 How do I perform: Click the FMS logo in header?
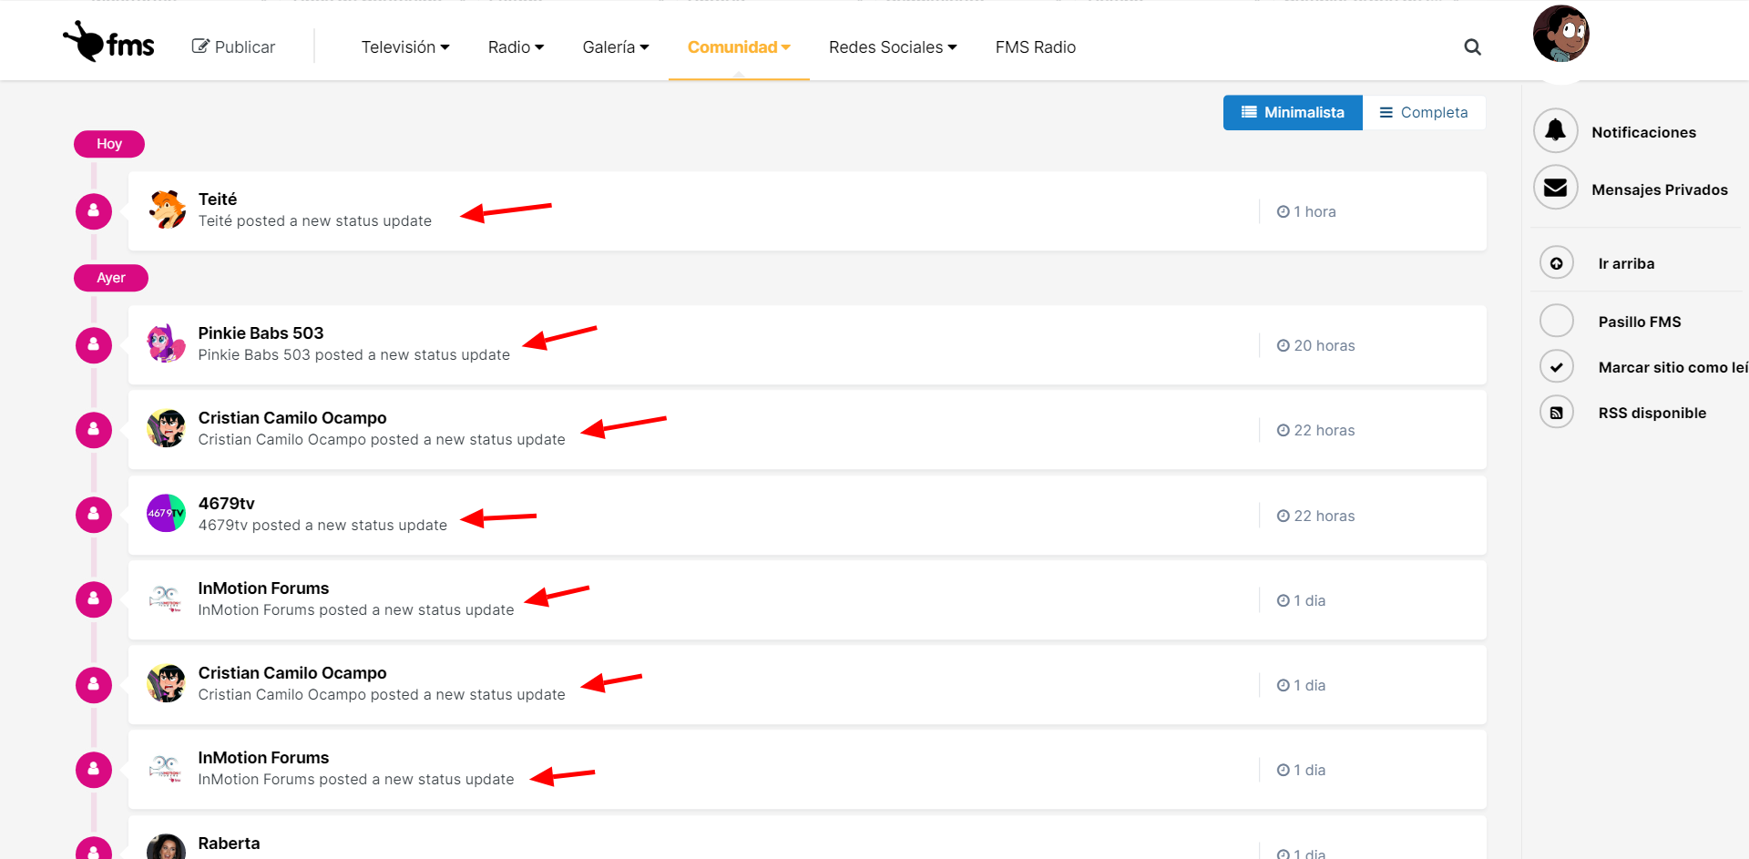tap(109, 43)
